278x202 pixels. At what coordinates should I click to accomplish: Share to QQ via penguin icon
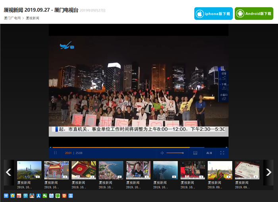32,196
